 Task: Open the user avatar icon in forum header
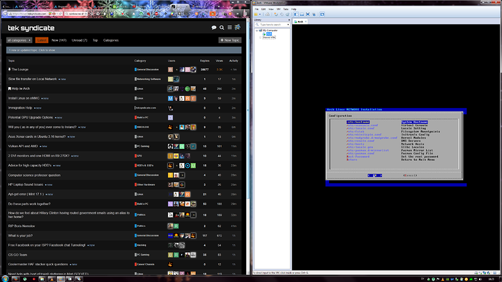[x=238, y=27]
